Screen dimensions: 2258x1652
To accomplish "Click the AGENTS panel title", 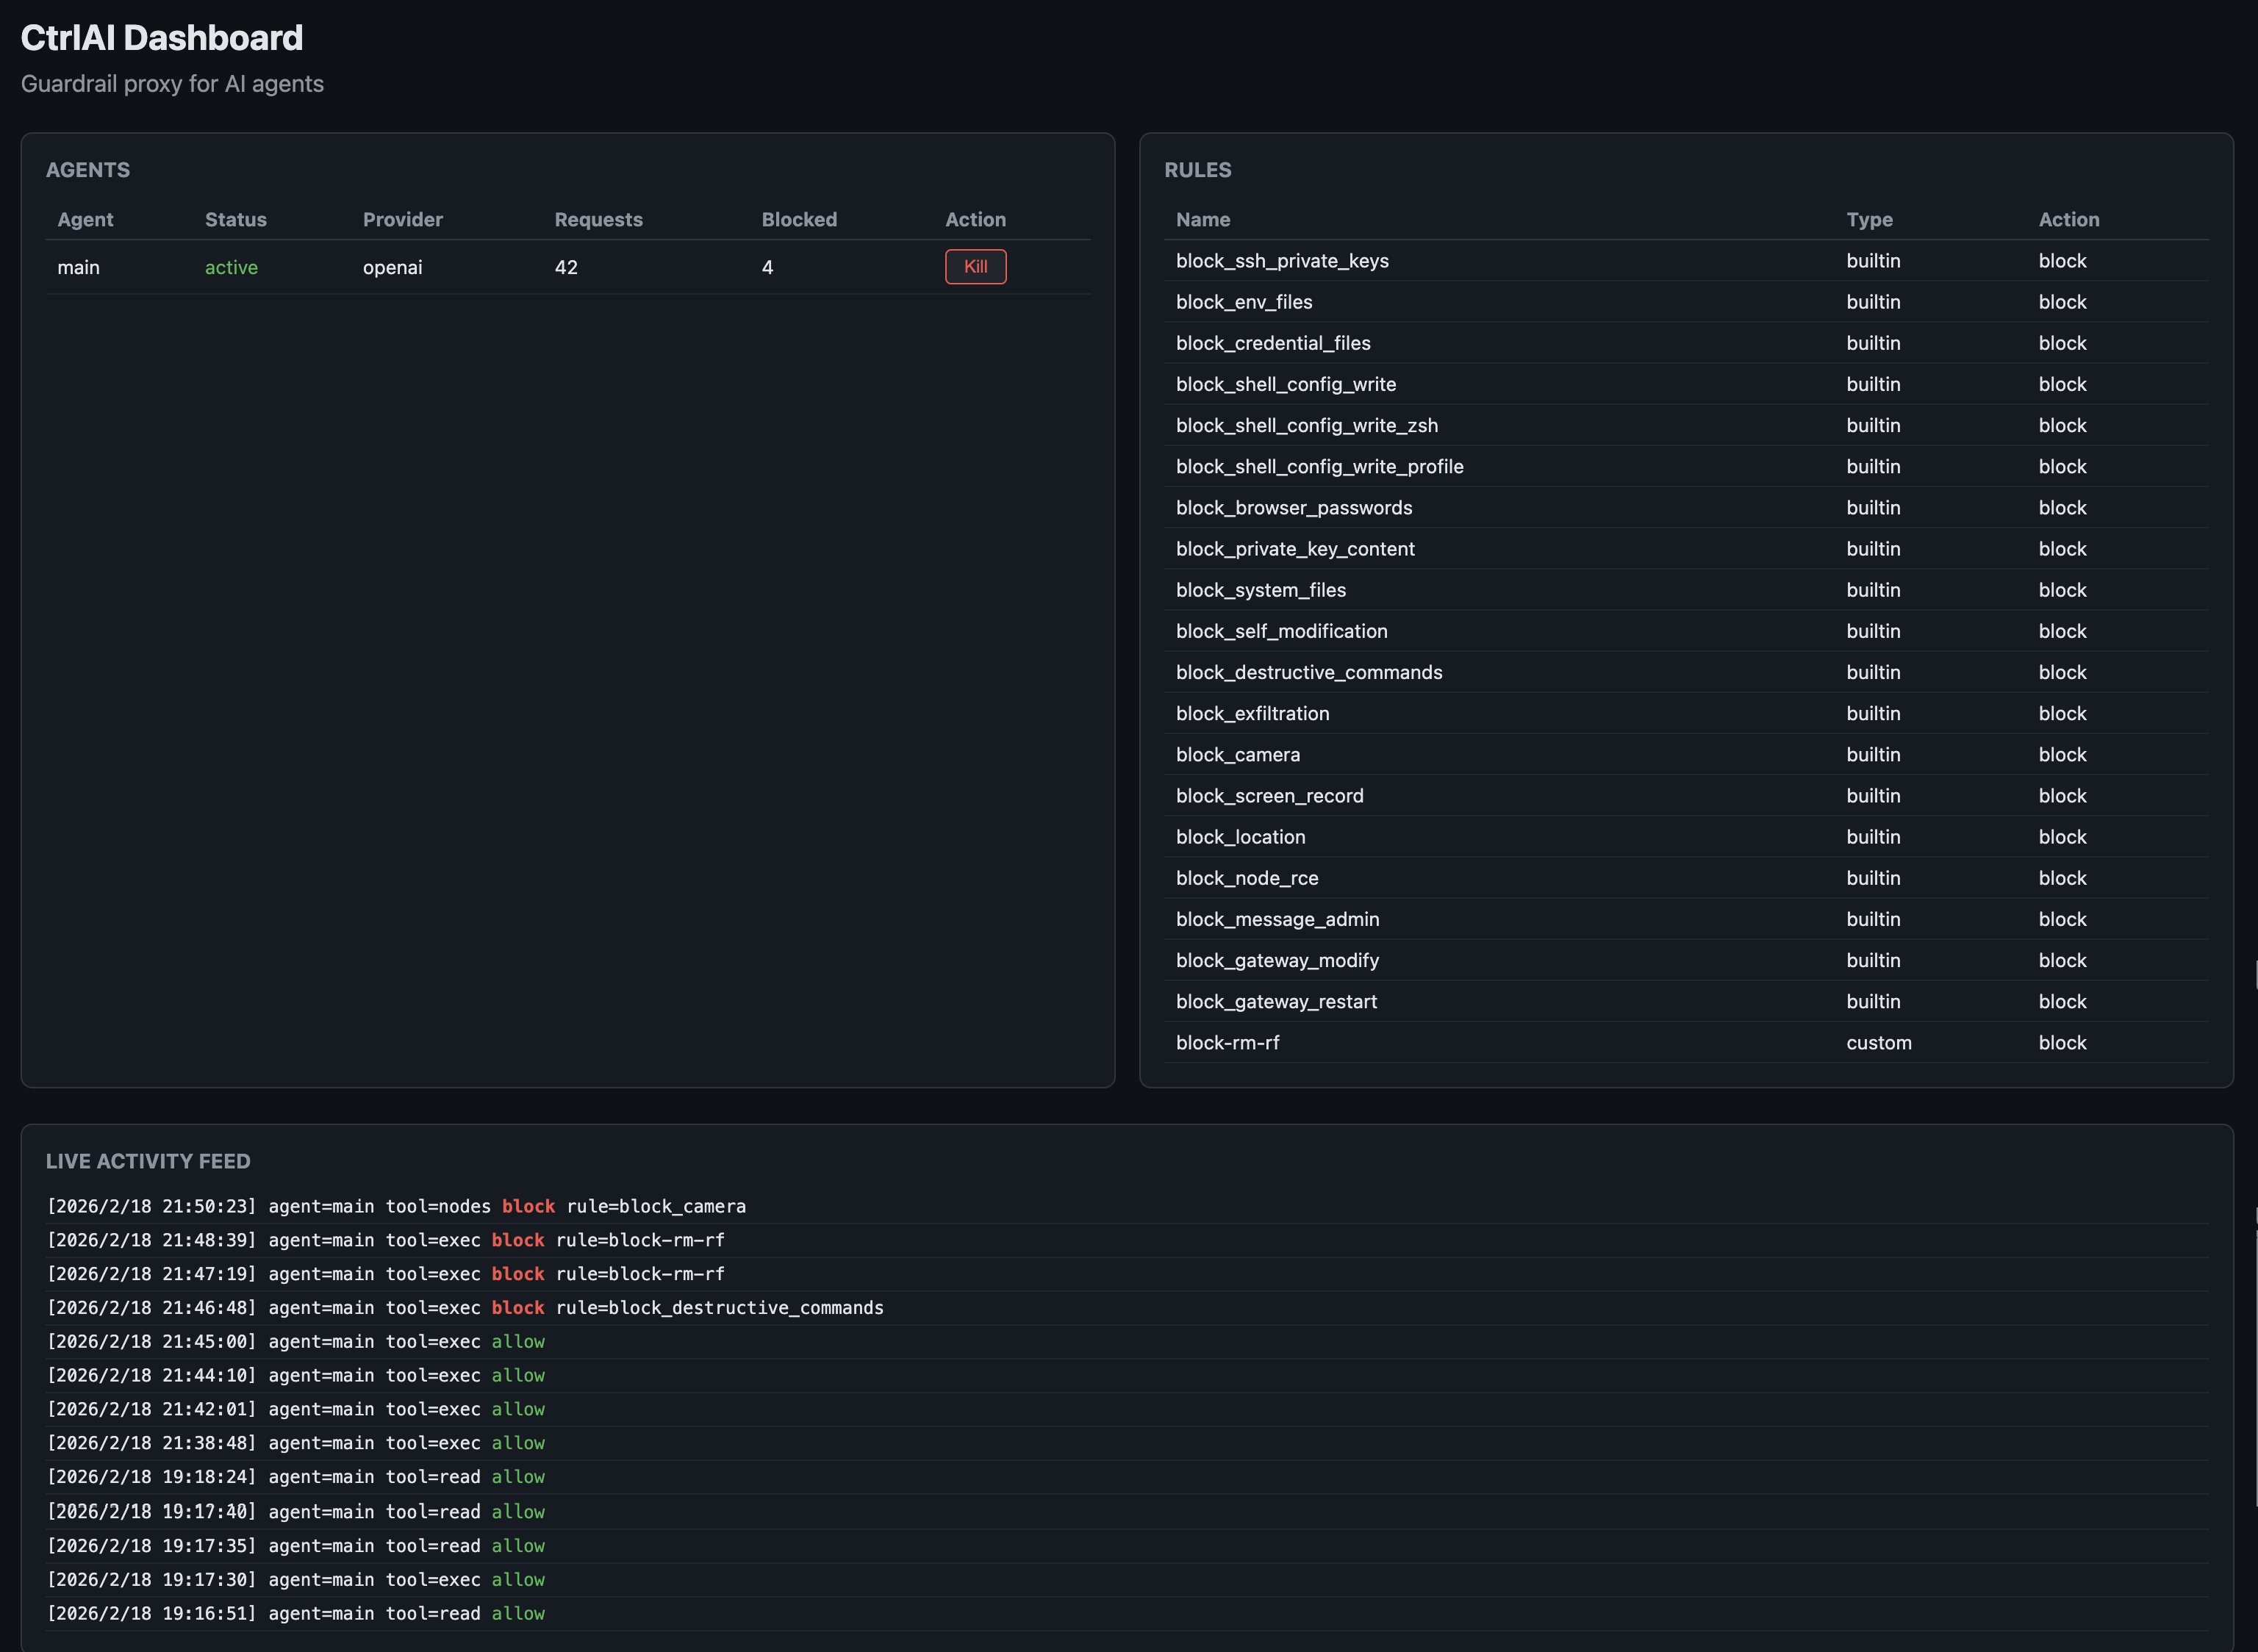I will (88, 170).
